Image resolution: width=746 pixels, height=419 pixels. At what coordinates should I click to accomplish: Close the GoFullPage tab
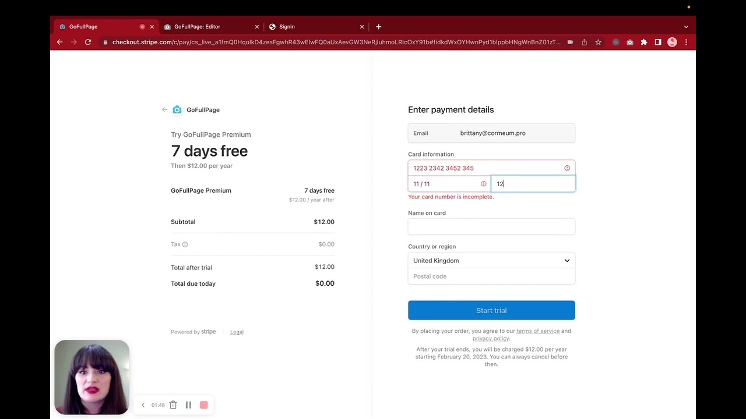point(152,27)
